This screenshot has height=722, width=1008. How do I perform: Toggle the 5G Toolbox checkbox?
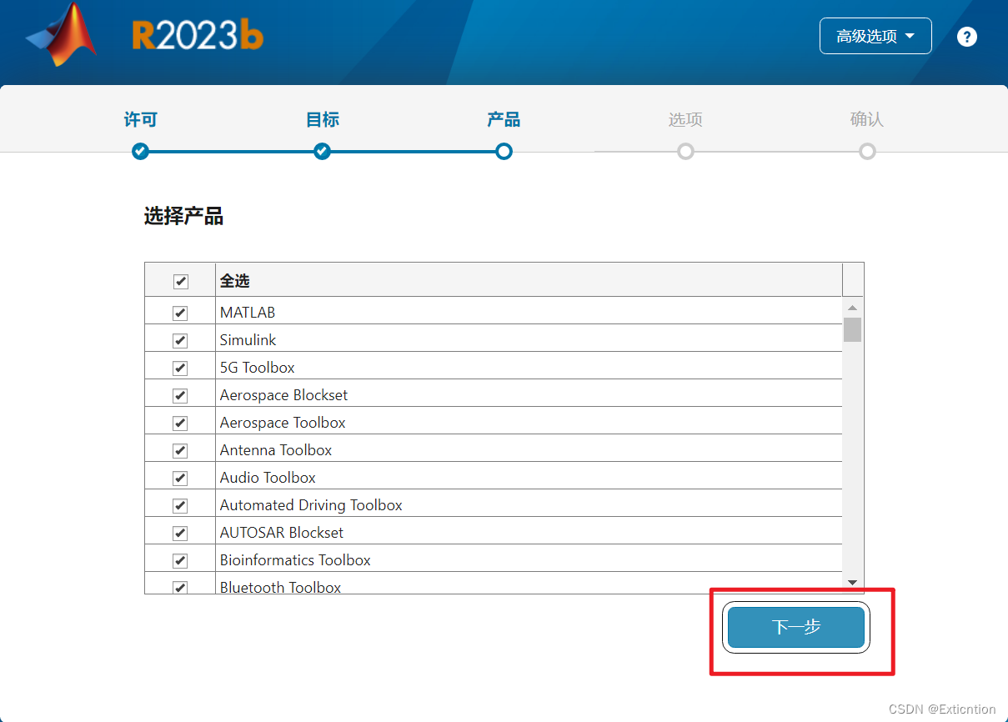click(x=180, y=368)
